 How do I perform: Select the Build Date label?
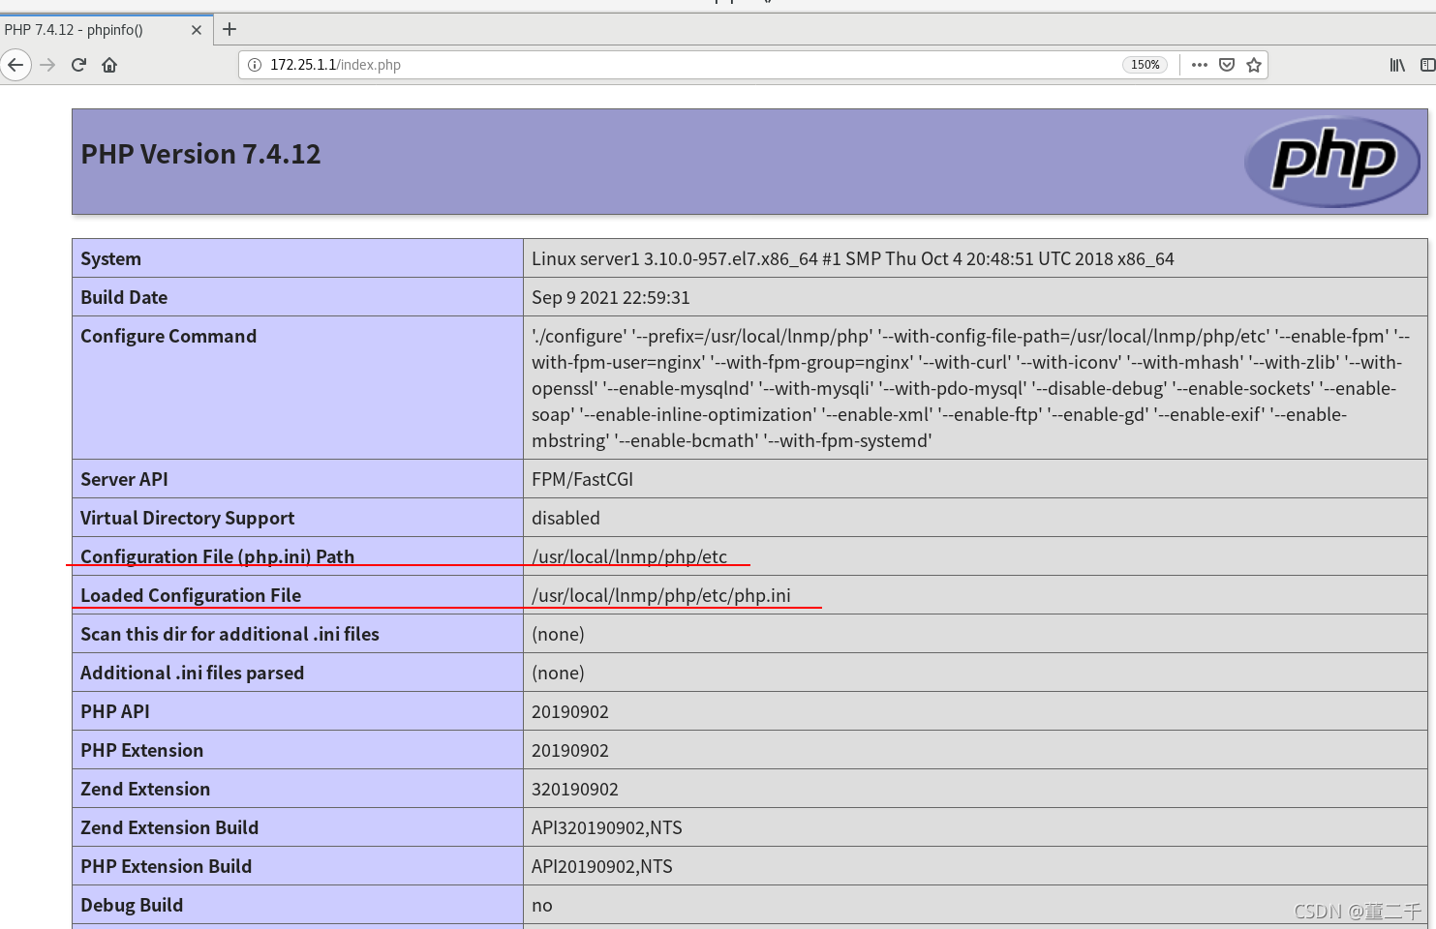pyautogui.click(x=124, y=297)
